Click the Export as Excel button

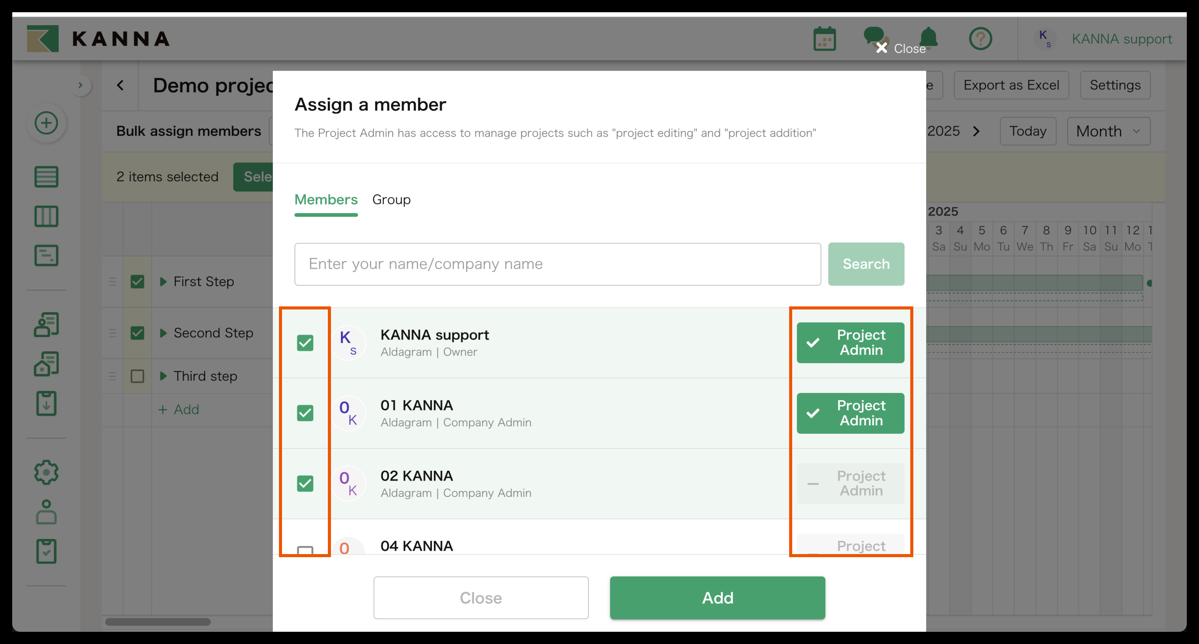click(x=1011, y=85)
